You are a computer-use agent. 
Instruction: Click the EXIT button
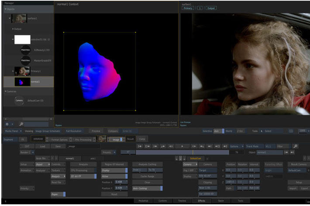[x=27, y=146]
